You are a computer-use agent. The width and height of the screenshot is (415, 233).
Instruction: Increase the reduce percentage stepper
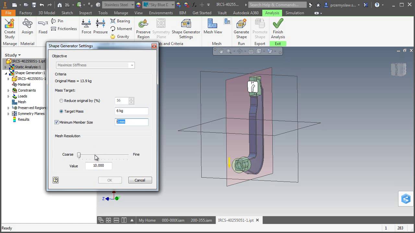pos(131,99)
